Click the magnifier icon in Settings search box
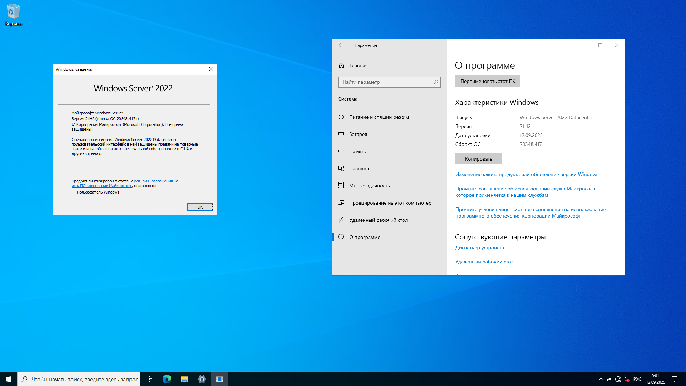This screenshot has height=386, width=686. [x=435, y=82]
